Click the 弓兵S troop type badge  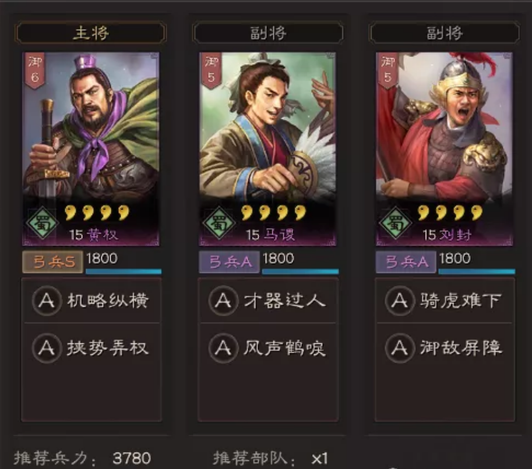point(53,262)
